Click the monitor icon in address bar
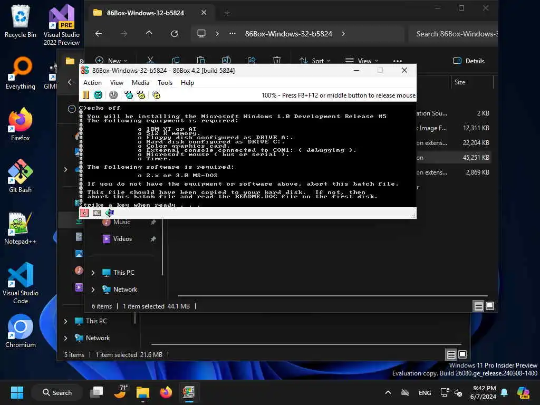Viewport: 540px width, 405px height. click(201, 34)
